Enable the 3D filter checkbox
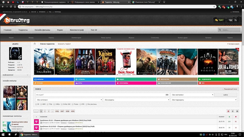This screenshot has height=137, width=244. [36, 104]
